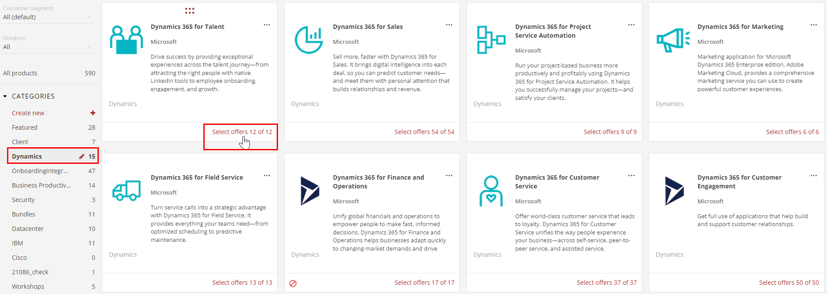Open more options for Dynamics 365 for Marketing
The image size is (827, 294).
pos(814,25)
